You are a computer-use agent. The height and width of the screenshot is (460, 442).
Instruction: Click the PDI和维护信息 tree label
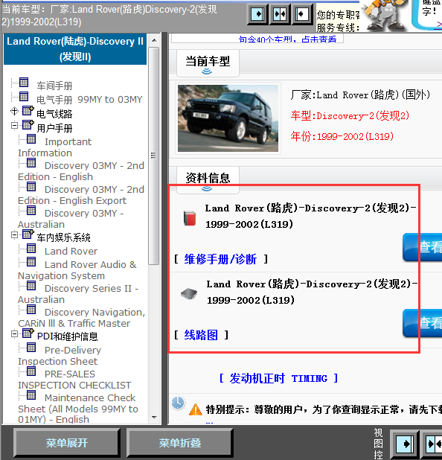pyautogui.click(x=68, y=336)
